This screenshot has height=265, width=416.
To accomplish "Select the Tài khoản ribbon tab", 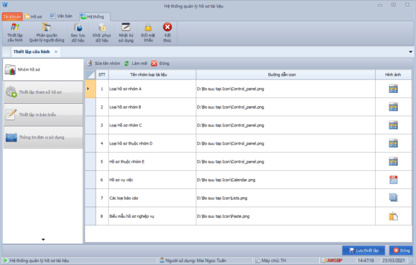I will coord(12,16).
